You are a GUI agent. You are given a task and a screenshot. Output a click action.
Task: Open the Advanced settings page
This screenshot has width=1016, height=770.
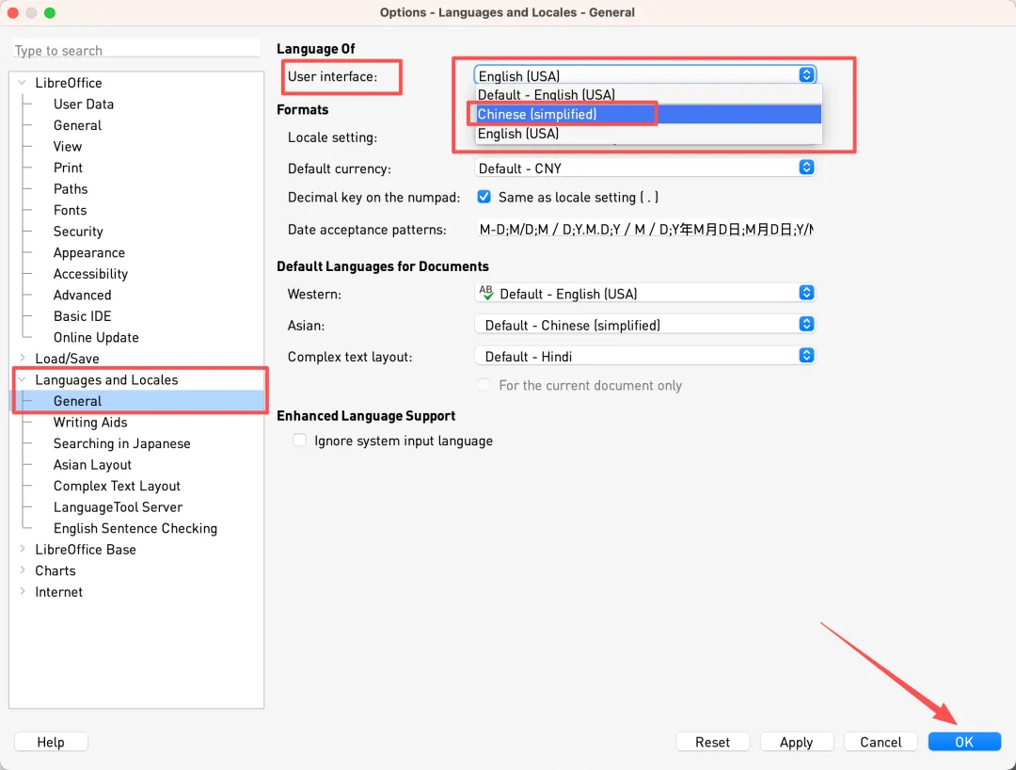[82, 295]
